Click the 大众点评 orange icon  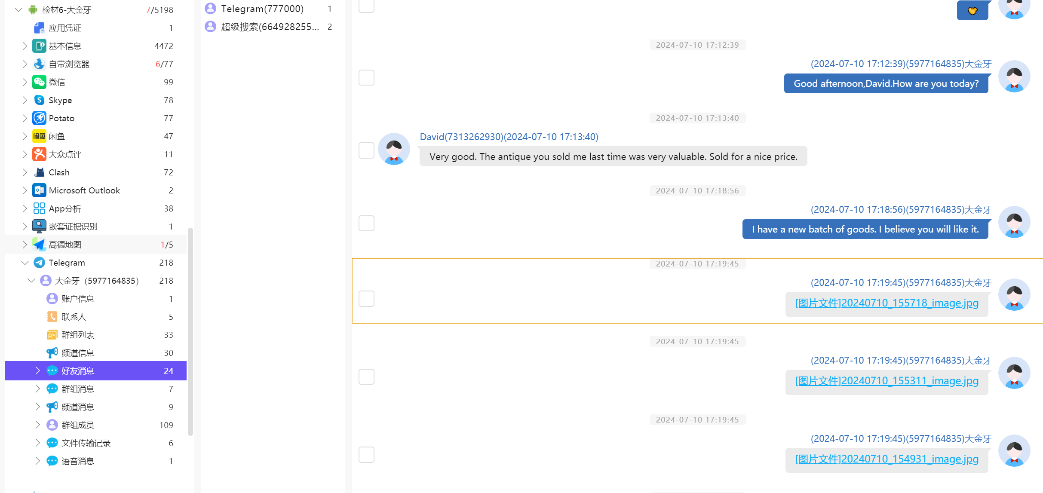pos(39,154)
